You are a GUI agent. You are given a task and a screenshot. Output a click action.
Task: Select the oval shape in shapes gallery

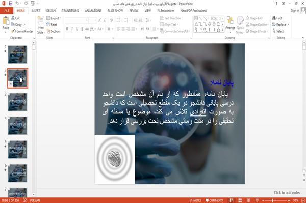click(x=214, y=18)
